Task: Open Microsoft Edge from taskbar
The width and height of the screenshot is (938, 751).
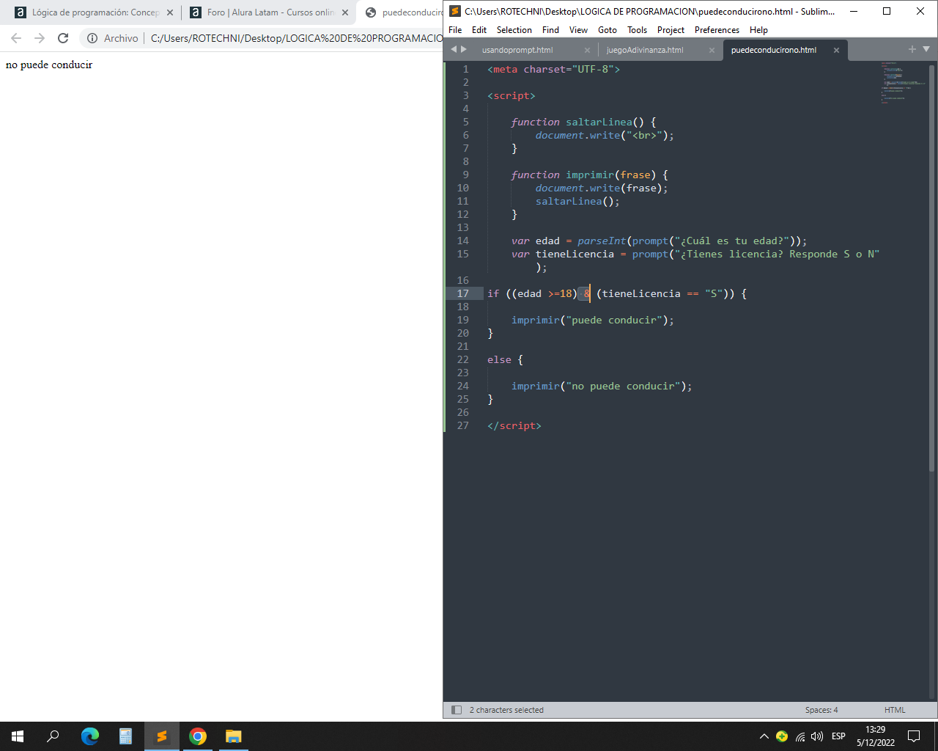Action: click(90, 736)
